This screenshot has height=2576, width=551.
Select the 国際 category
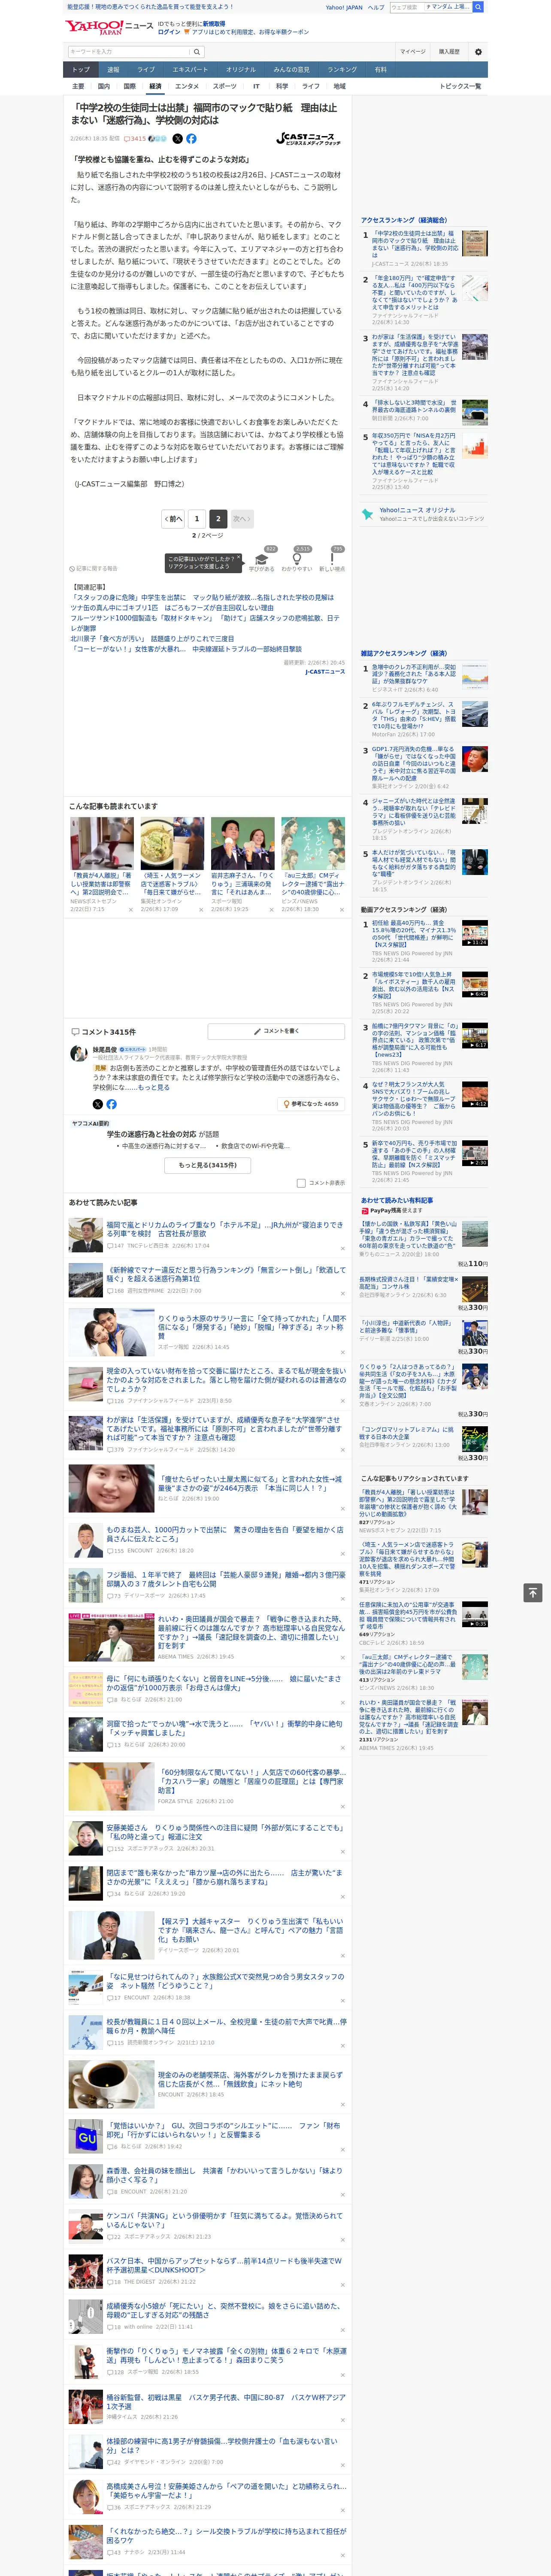click(129, 86)
